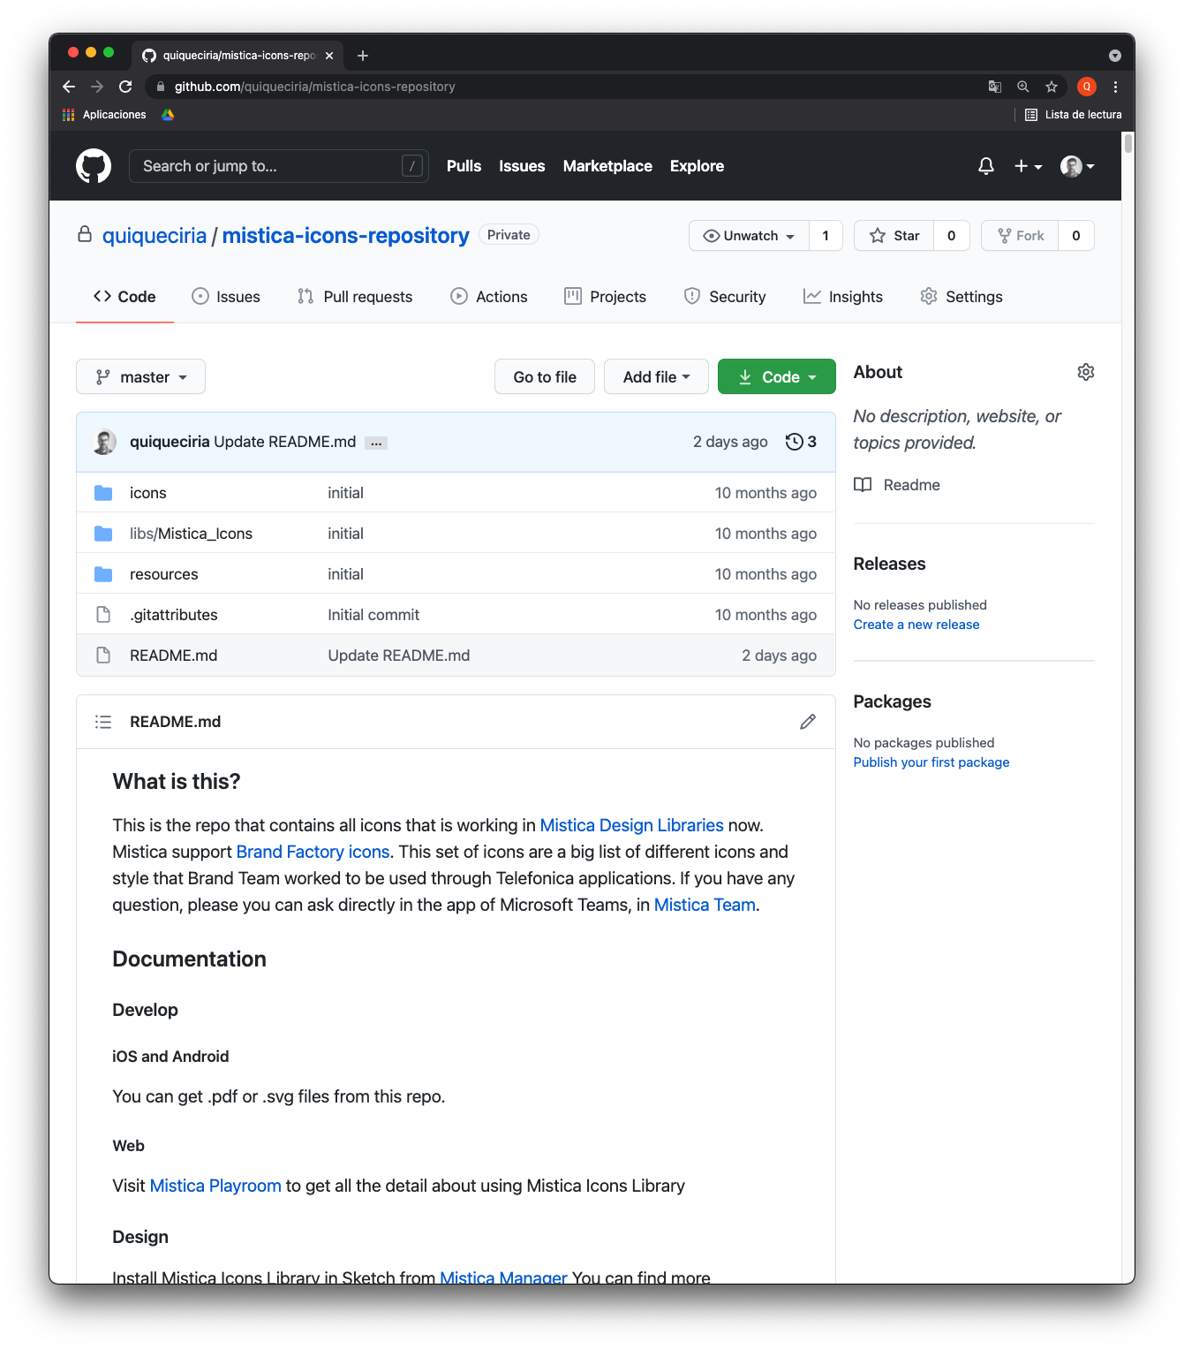Switch to the Insights tab
The image size is (1184, 1349).
pos(843,297)
